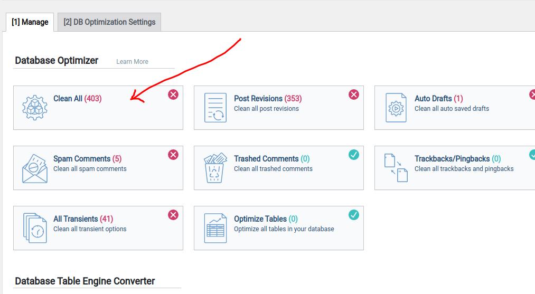535x294 pixels.
Task: Click red X status on Post Revisions card
Action: tap(354, 94)
